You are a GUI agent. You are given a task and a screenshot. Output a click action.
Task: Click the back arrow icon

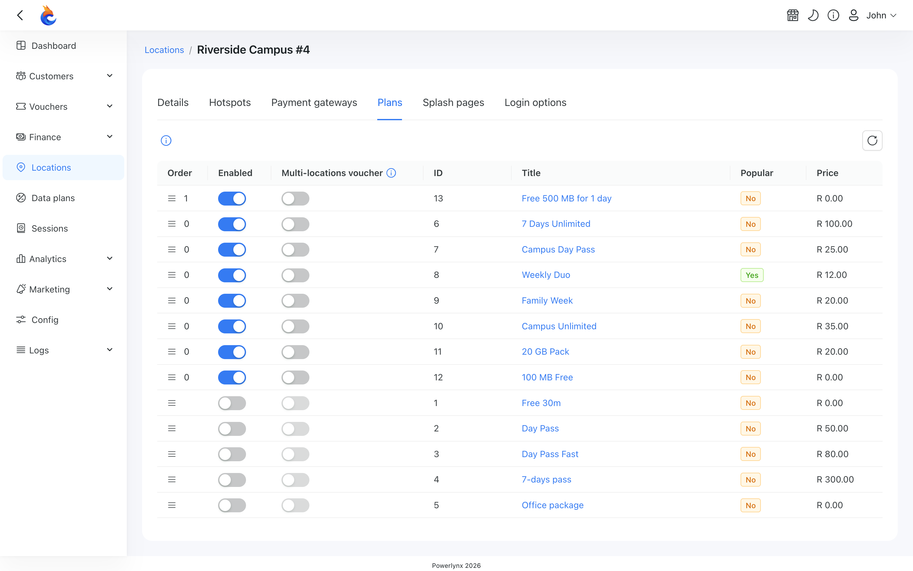click(20, 15)
